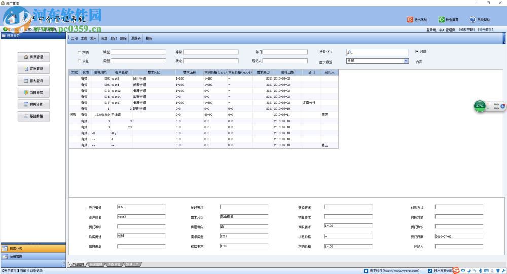Click the 客户姓名 detail field showing test3
This screenshot has height=274, width=507.
click(x=141, y=216)
